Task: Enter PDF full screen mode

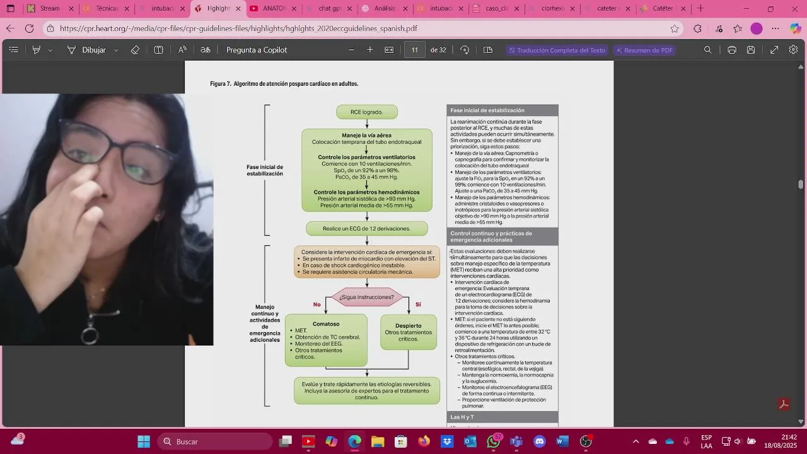Action: [x=774, y=50]
